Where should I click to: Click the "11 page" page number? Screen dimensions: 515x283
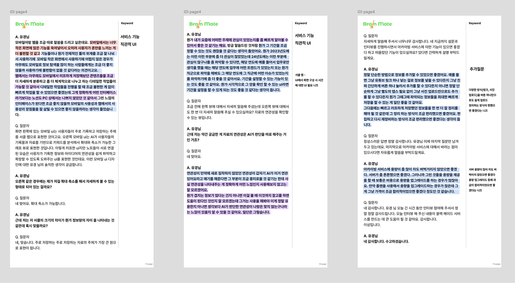(149, 264)
